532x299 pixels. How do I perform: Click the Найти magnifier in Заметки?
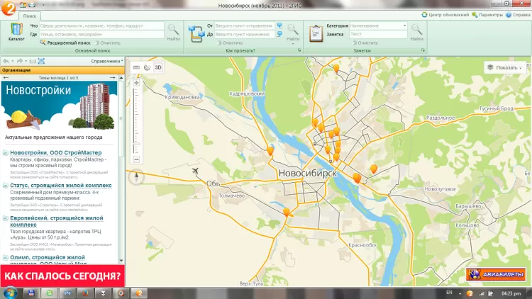point(416,33)
